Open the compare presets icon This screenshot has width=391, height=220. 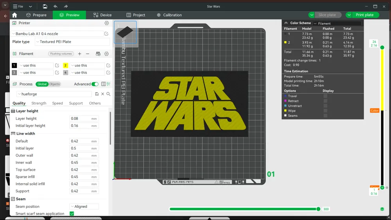click(108, 84)
